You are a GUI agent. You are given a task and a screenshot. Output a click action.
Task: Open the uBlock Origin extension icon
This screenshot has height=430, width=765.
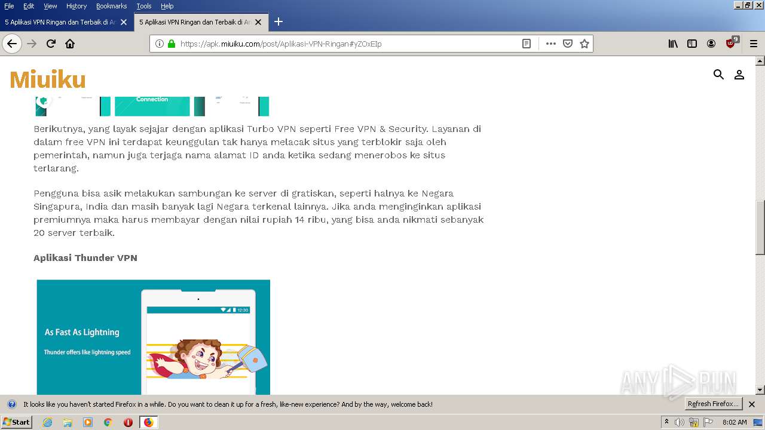click(x=732, y=43)
